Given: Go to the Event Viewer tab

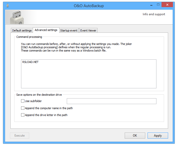Looking at the screenshot, I should point(88,30).
